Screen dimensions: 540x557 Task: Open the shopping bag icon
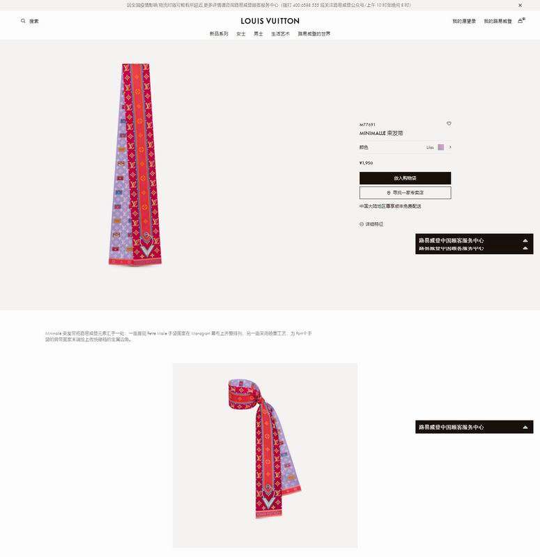pyautogui.click(x=520, y=21)
